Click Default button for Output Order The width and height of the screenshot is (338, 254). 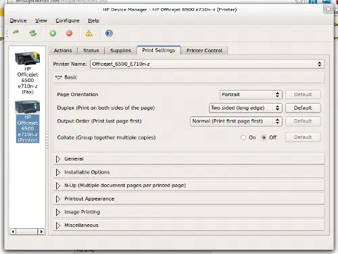(303, 121)
